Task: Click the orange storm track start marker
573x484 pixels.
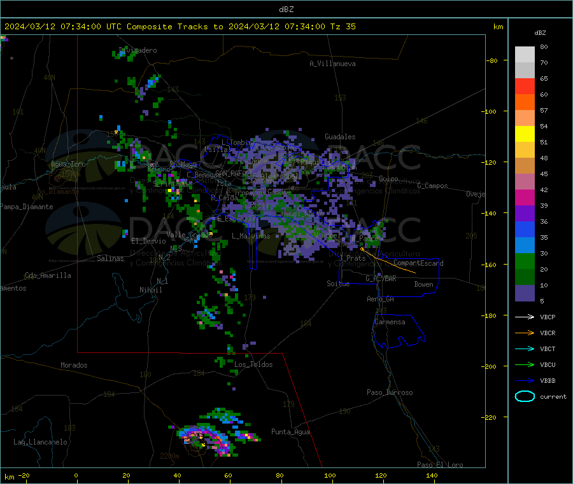Action: tap(362, 249)
